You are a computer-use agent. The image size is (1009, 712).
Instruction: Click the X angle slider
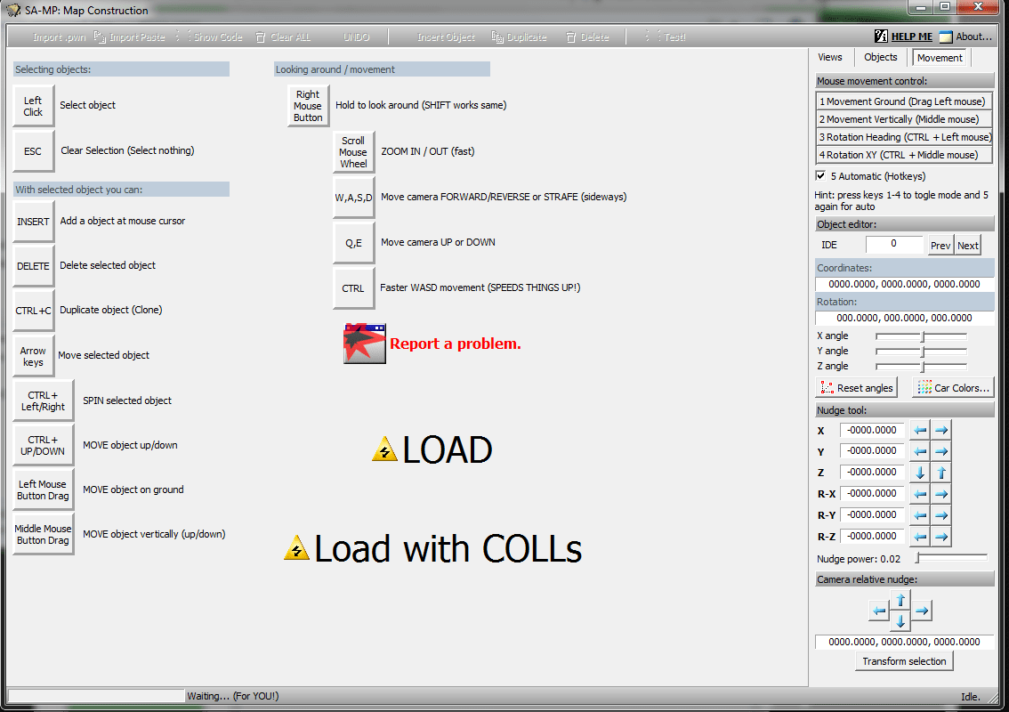coord(921,336)
